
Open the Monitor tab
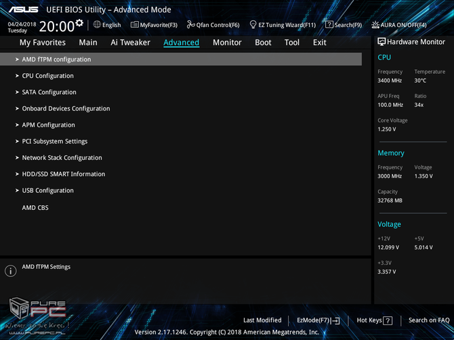pyautogui.click(x=227, y=43)
